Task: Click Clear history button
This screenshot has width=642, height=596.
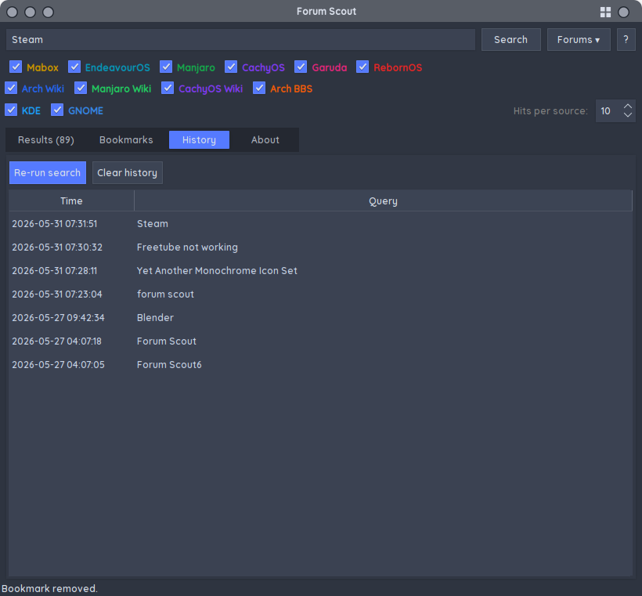Action: point(128,173)
